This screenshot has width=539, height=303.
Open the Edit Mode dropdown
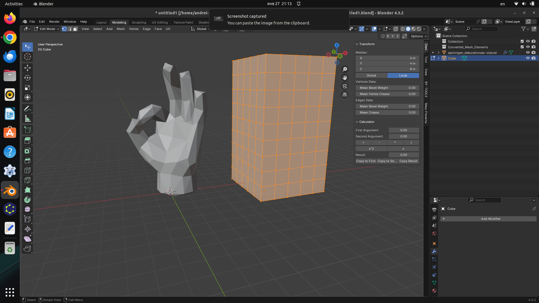pyautogui.click(x=47, y=29)
